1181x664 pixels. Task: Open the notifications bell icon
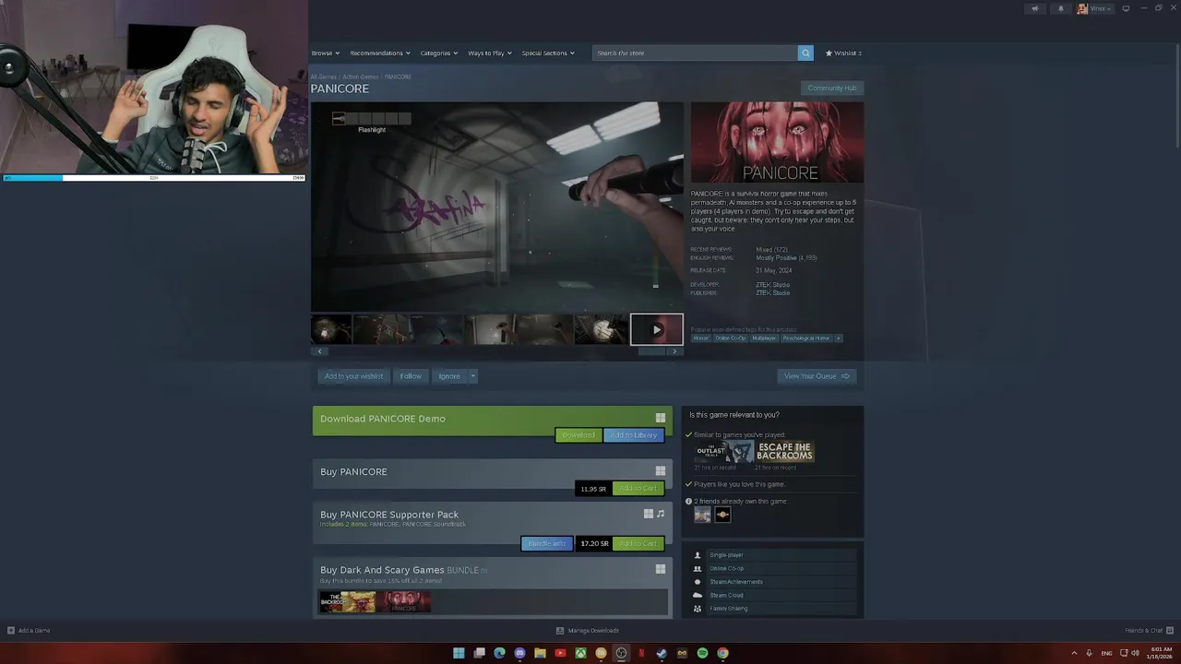pyautogui.click(x=1060, y=8)
